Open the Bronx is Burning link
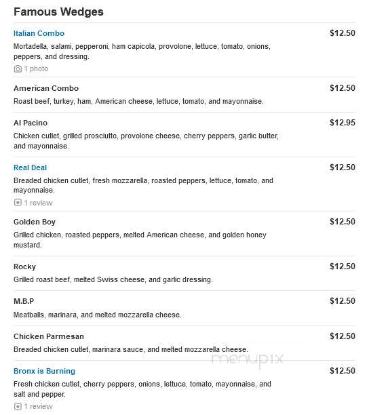 (45, 371)
